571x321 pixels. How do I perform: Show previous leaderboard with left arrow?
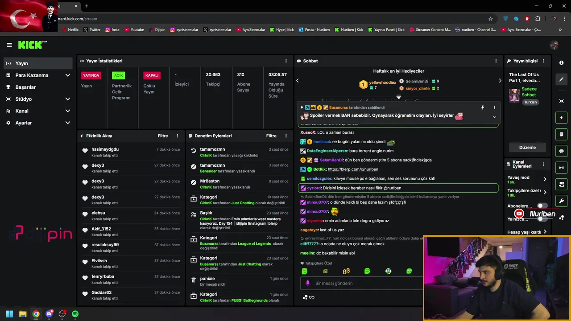pos(298,81)
